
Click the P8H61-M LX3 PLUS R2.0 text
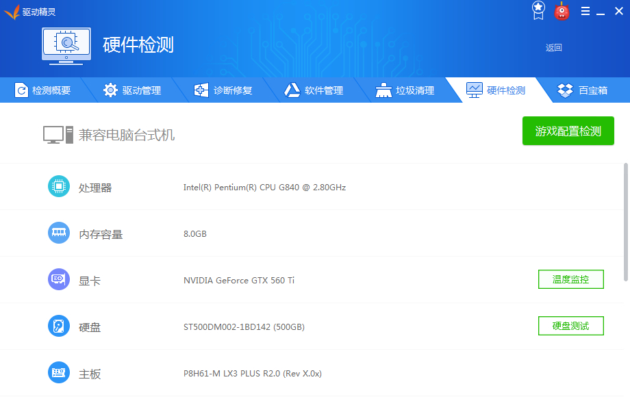click(252, 374)
